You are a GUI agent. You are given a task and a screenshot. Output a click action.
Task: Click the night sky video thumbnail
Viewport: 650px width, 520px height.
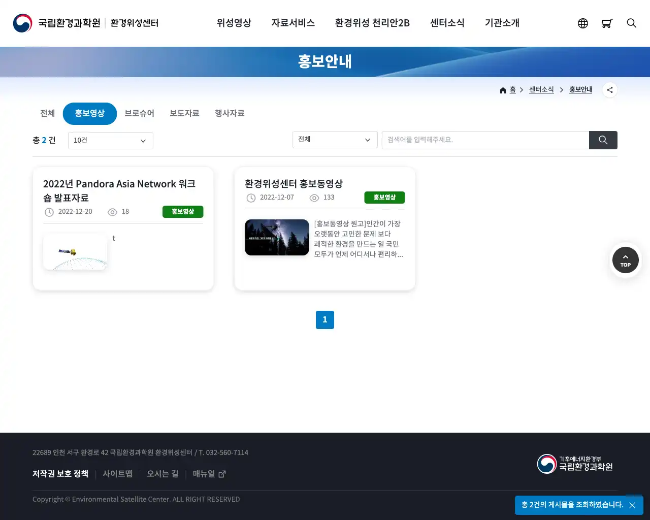coord(277,237)
